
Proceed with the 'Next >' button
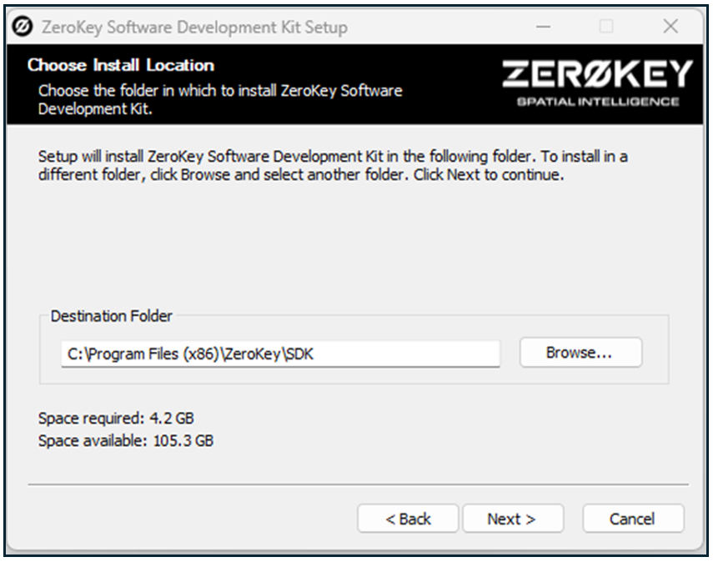click(x=512, y=519)
